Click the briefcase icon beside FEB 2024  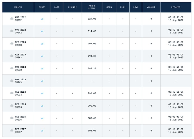[12, 93]
